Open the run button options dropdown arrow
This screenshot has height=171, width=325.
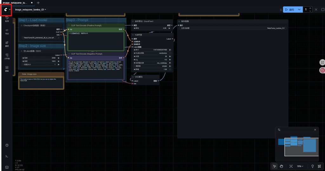tap(299, 9)
